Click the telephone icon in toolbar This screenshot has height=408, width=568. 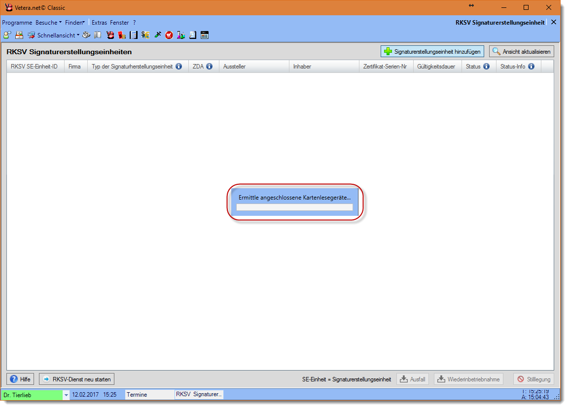(86, 35)
